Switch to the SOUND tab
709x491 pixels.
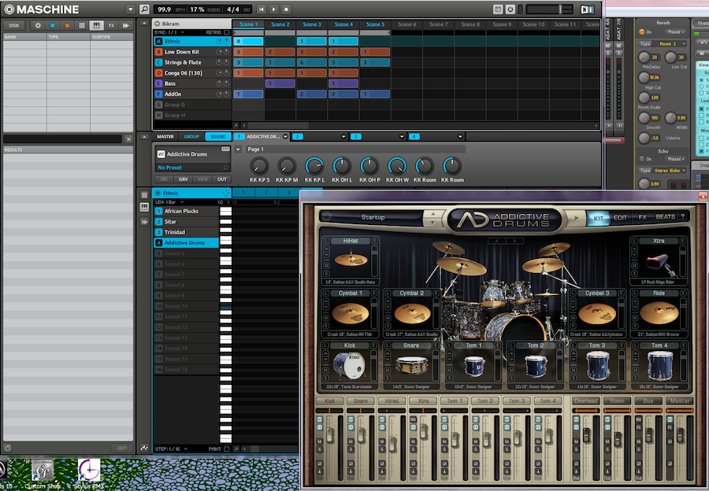click(x=218, y=136)
